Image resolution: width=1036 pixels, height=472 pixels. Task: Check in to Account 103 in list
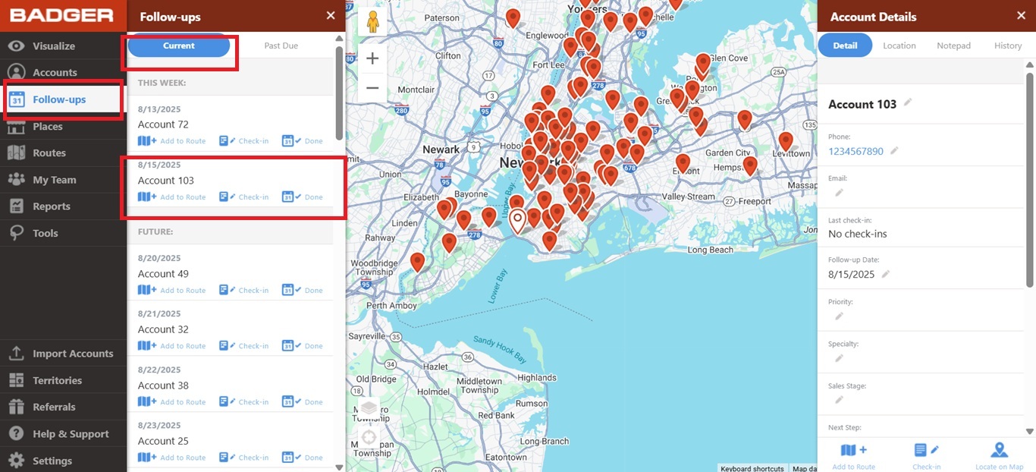(x=244, y=197)
